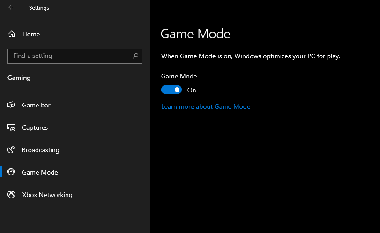Open Learn more about Game Mode link
Viewport: 380px width, 233px height.
tap(206, 106)
